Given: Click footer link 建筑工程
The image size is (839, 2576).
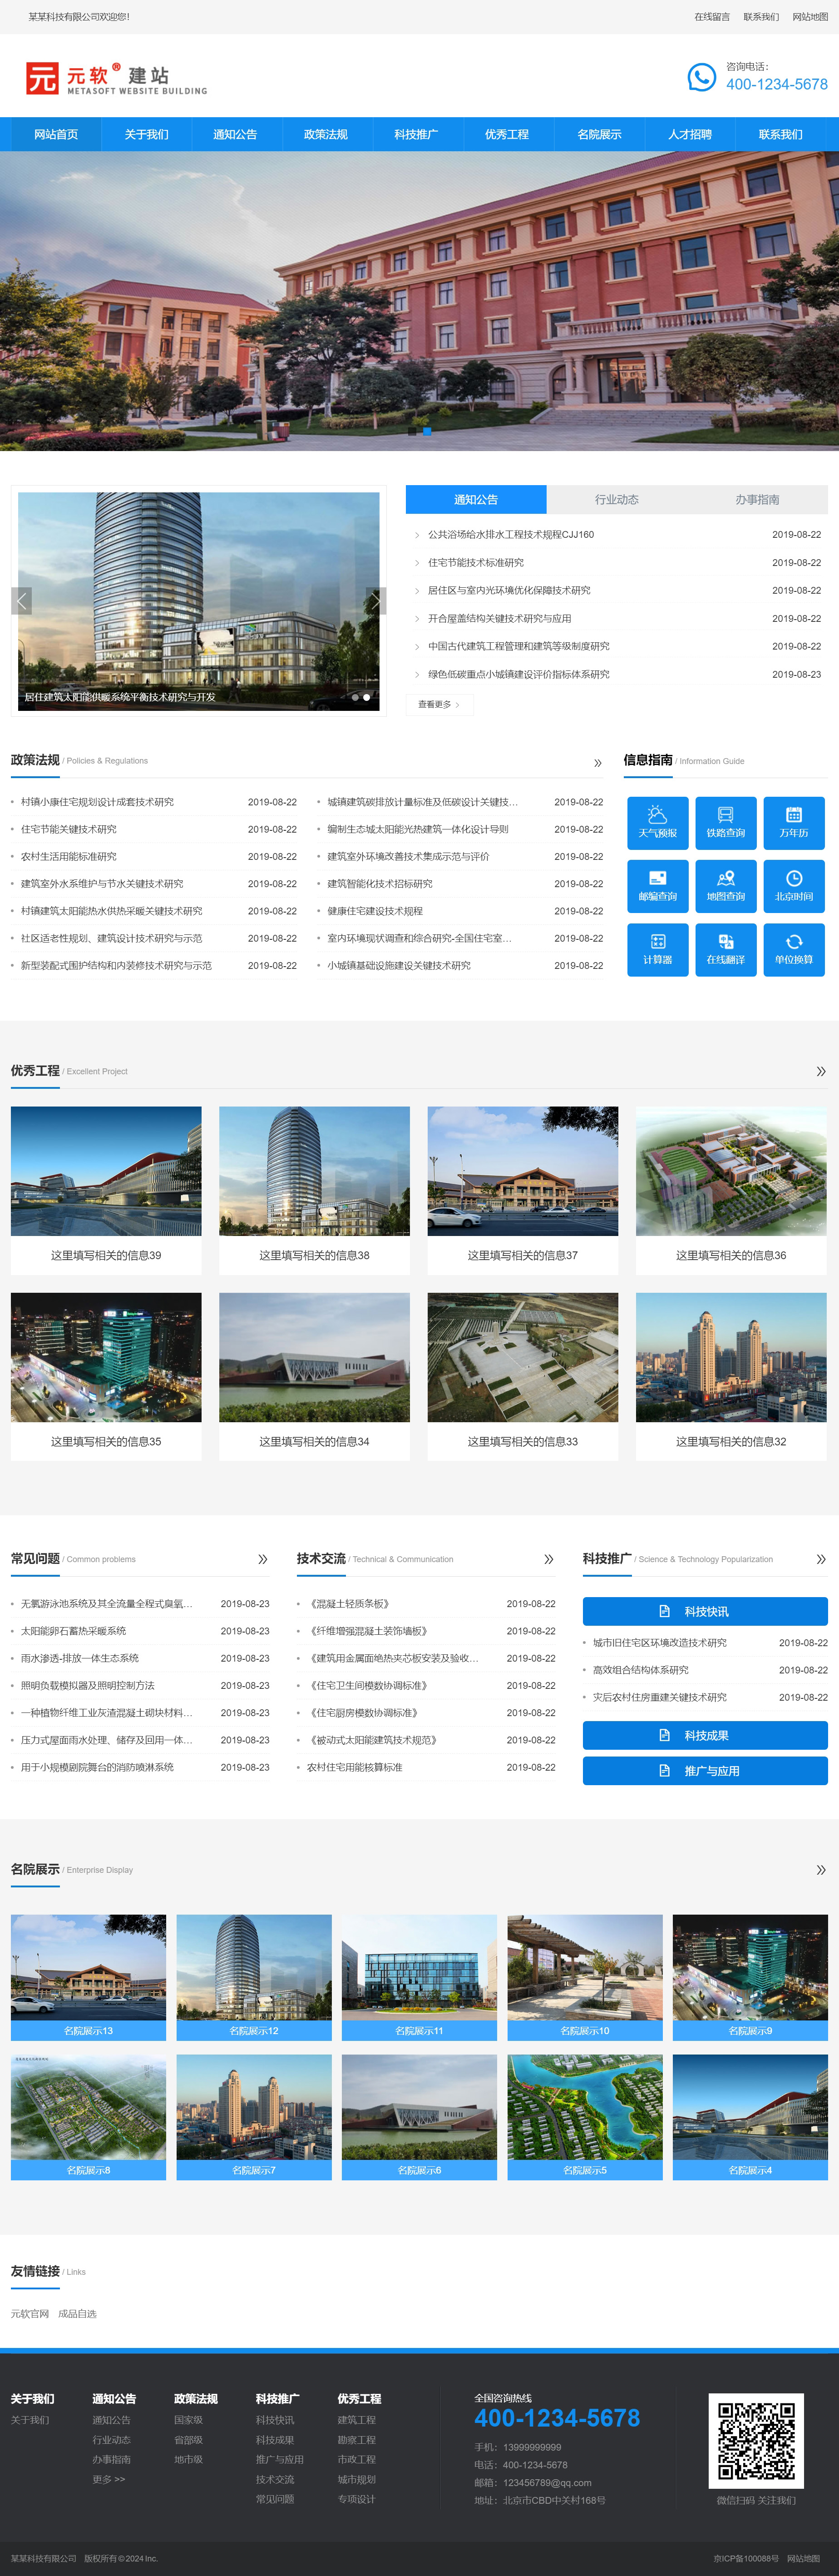Looking at the screenshot, I should 356,2420.
